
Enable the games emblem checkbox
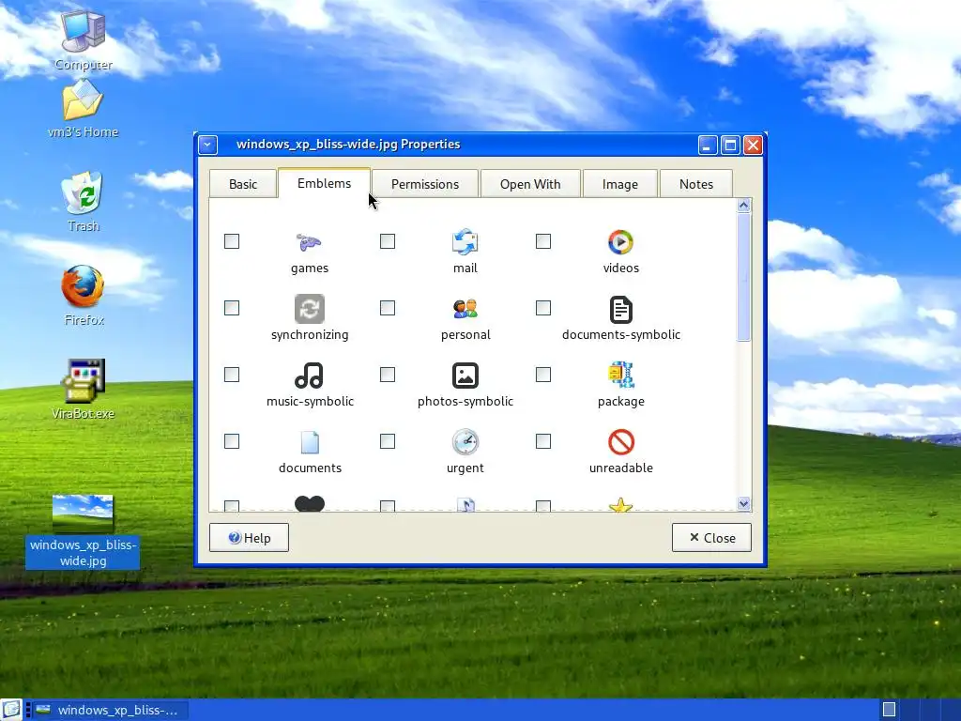click(x=232, y=241)
